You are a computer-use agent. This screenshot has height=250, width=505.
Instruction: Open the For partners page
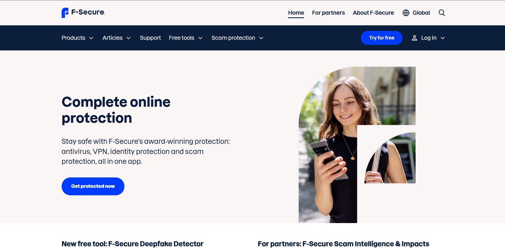point(328,13)
